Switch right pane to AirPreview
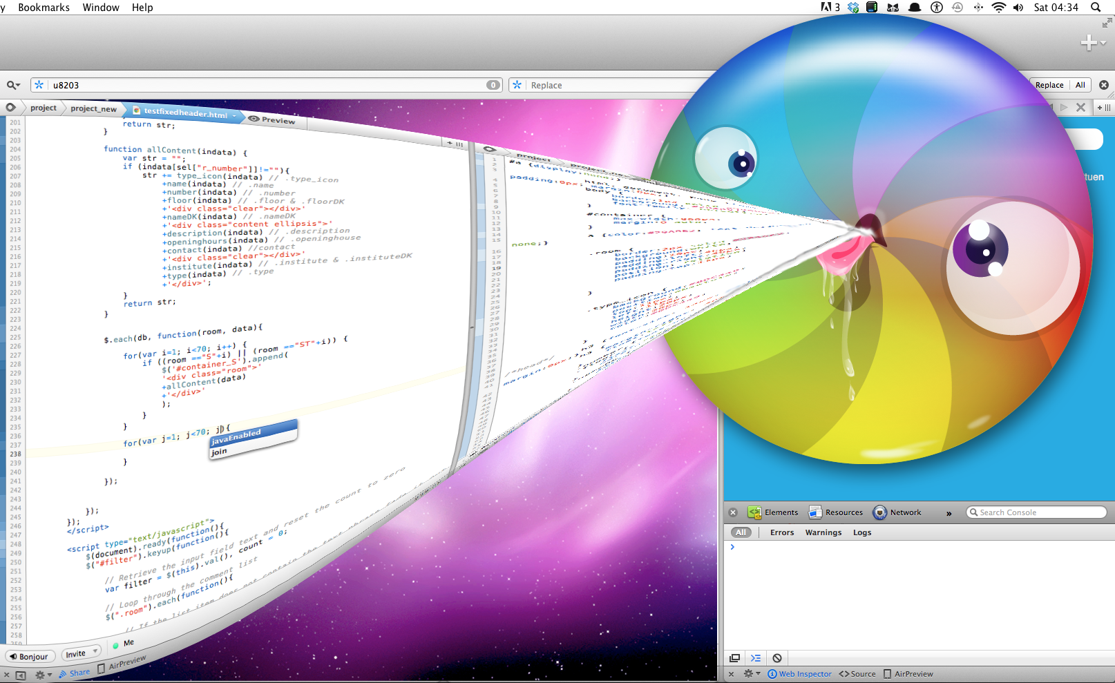 (908, 674)
